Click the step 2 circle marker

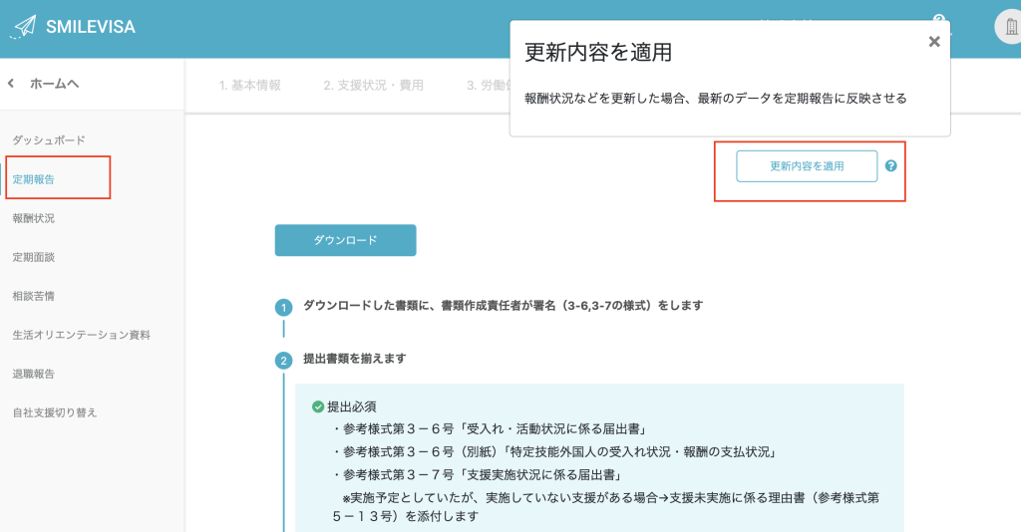tap(284, 360)
